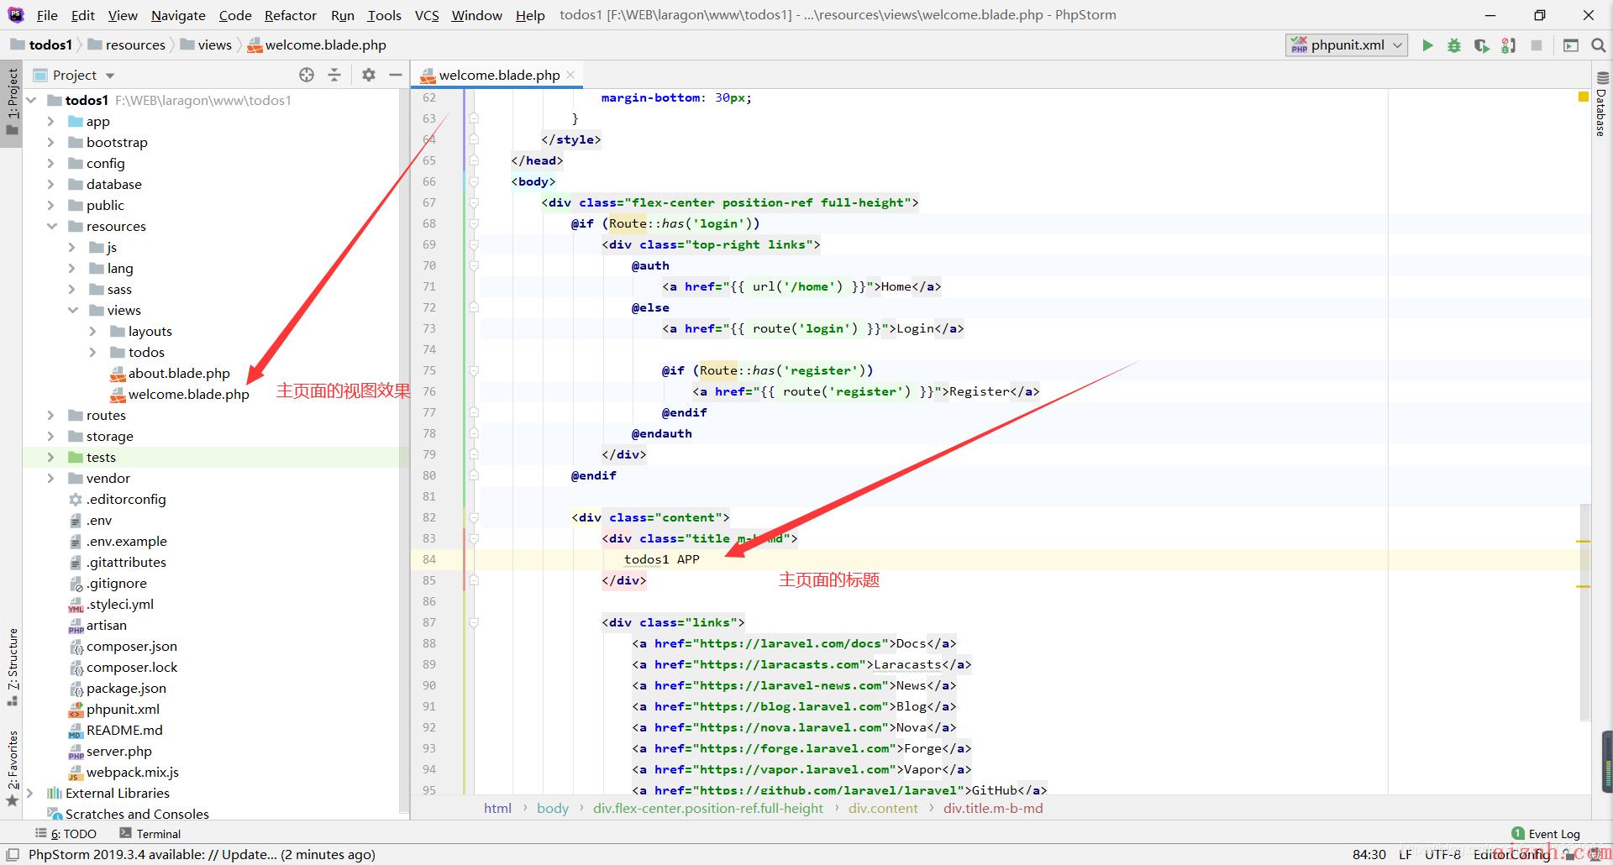This screenshot has height=865, width=1613.
Task: Start debugging with the bug icon
Action: (x=1454, y=45)
